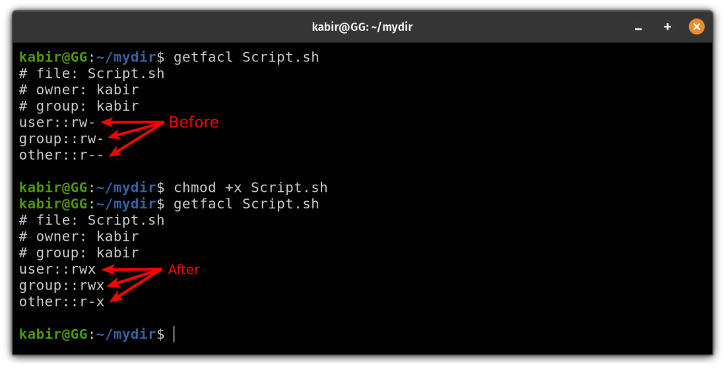
Task: Click the group::rw- permission text
Action: click(61, 139)
